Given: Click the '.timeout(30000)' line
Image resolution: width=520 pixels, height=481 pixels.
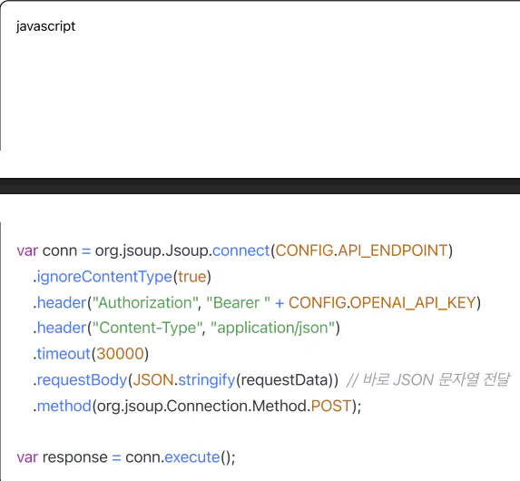Looking at the screenshot, I should tap(91, 354).
